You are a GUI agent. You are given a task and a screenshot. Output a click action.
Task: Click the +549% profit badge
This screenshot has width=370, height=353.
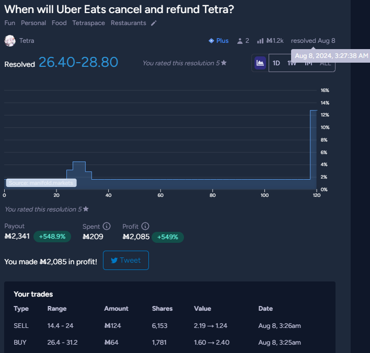coord(168,237)
